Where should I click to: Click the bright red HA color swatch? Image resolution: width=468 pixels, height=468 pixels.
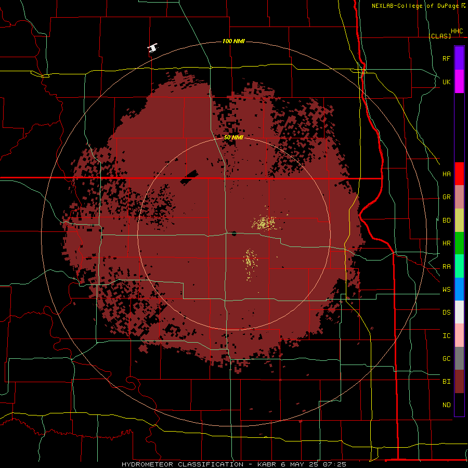tap(459, 174)
